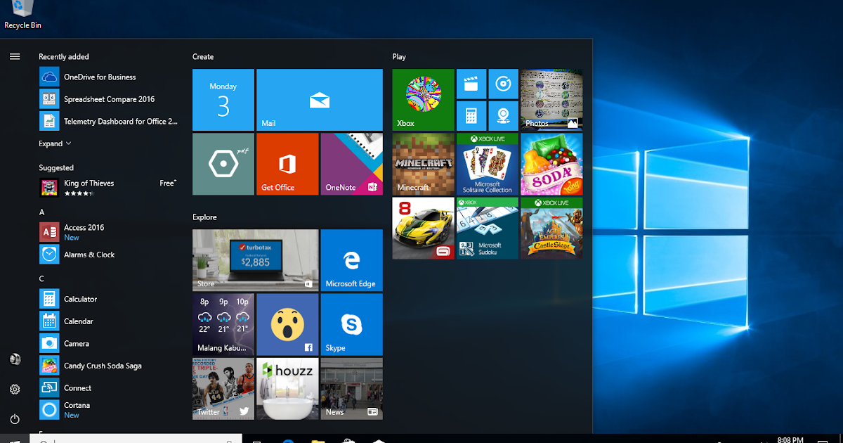Open Settings from the Start sidebar
This screenshot has height=443, width=843.
pos(15,389)
